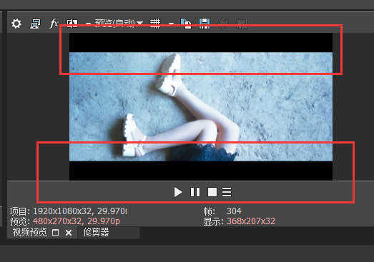Viewport: 374px width, 262px height.
Task: Pause the preview playback
Action: pos(195,192)
